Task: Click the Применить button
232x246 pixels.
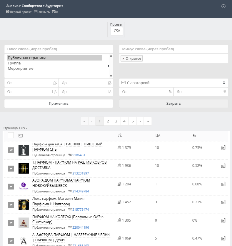Action: click(x=59, y=104)
